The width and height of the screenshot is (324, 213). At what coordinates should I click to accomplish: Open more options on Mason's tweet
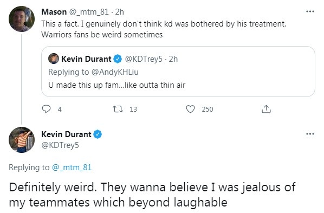[x=310, y=11]
